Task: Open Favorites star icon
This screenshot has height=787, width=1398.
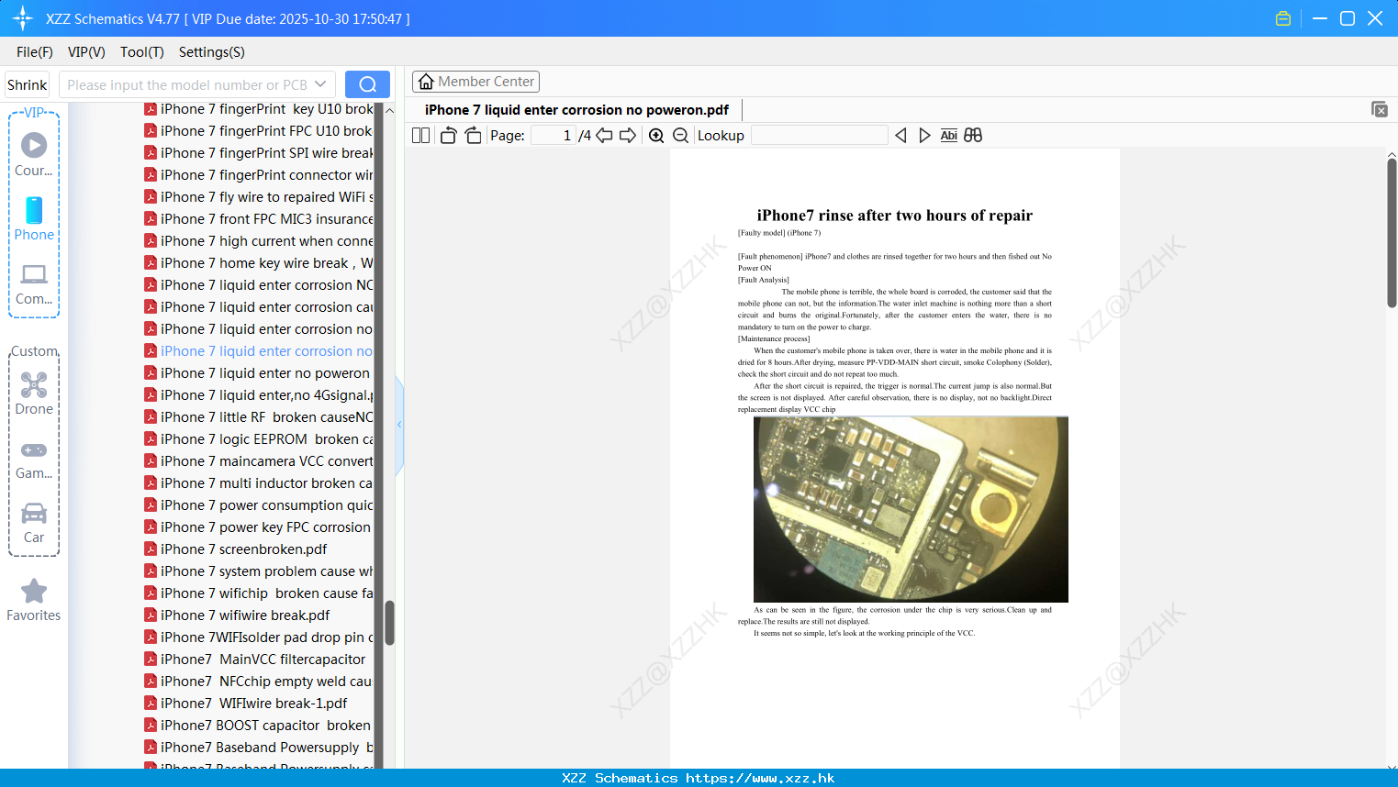Action: (x=34, y=601)
